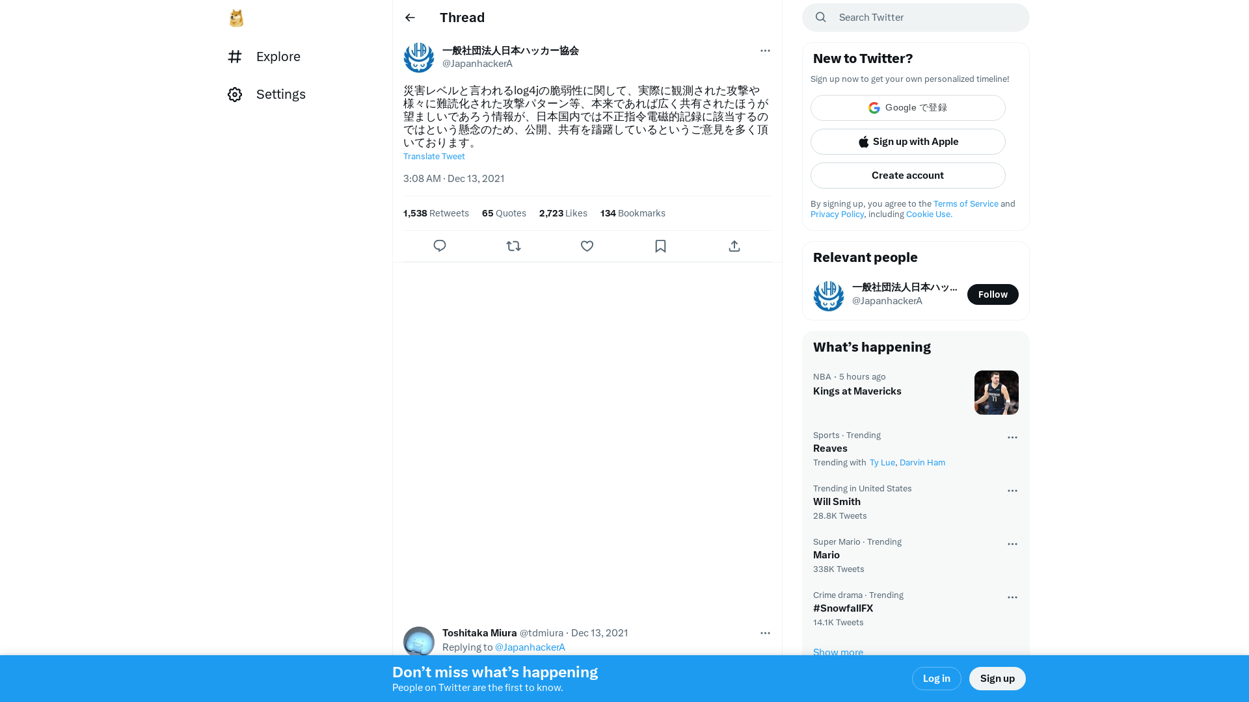The height and width of the screenshot is (702, 1249).
Task: Open Settings from the sidebar
Action: [267, 94]
